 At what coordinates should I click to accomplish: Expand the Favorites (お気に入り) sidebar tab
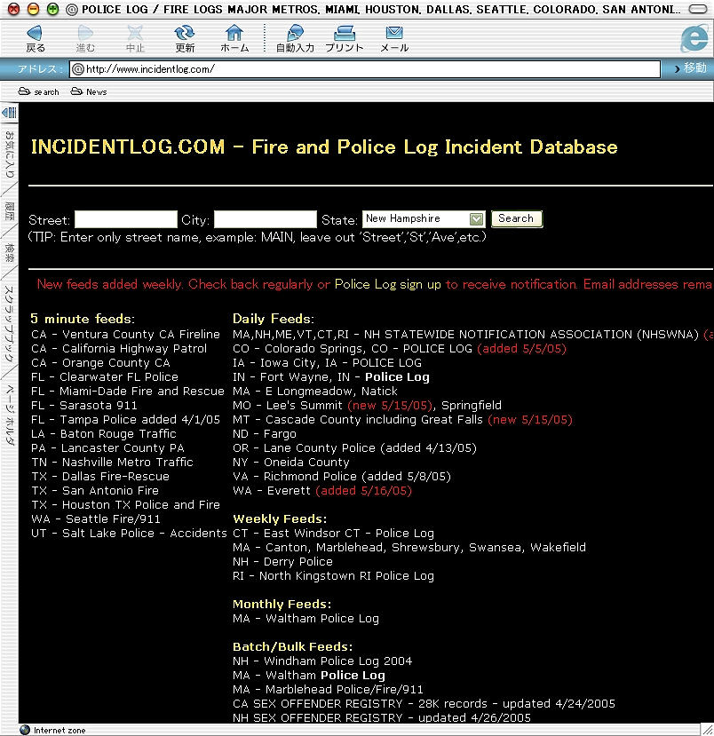(10, 154)
